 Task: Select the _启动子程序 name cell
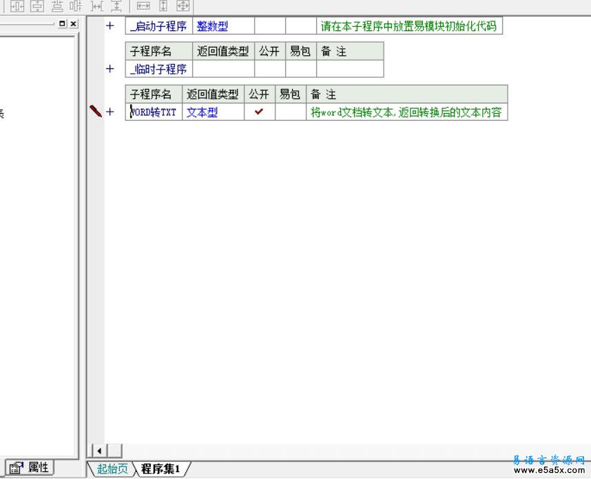158,26
